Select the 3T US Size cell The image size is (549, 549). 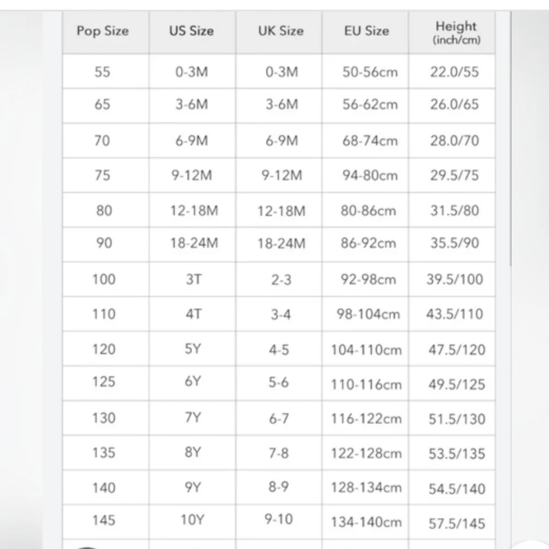(193, 279)
